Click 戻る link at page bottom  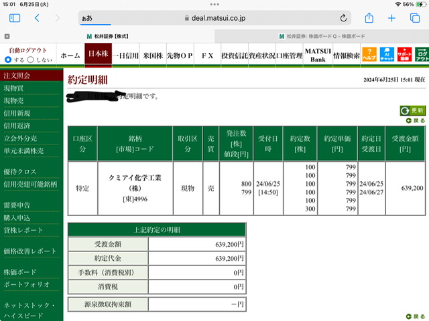click(x=416, y=316)
